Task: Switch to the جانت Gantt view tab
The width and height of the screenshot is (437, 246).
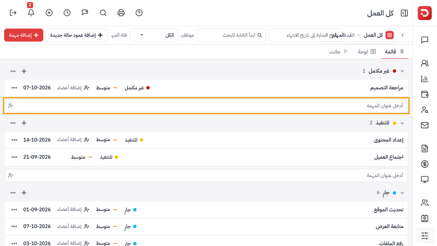Action: click(338, 52)
